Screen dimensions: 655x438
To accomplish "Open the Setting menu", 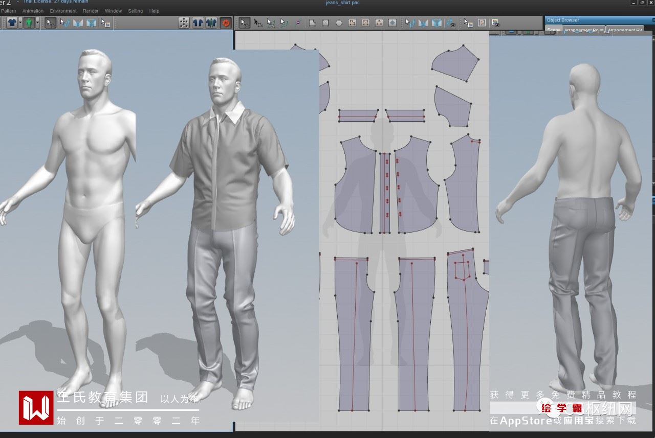I will pos(135,11).
